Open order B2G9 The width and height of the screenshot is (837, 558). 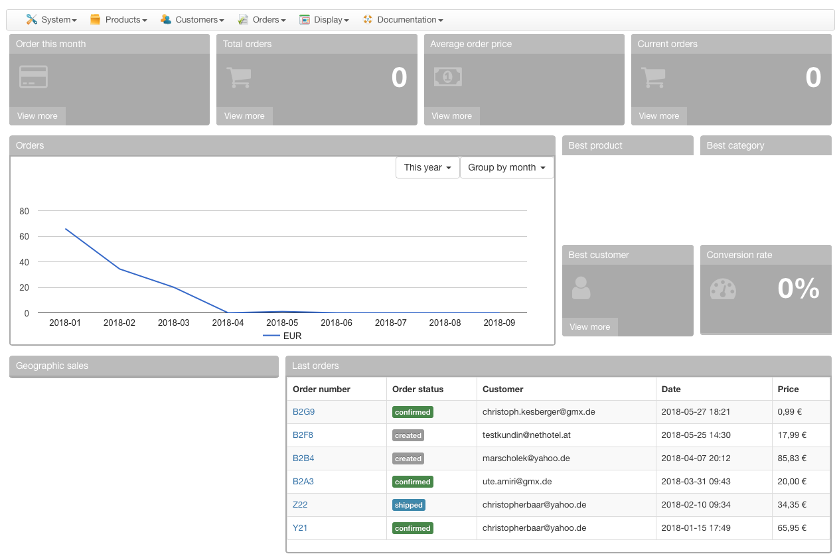303,411
